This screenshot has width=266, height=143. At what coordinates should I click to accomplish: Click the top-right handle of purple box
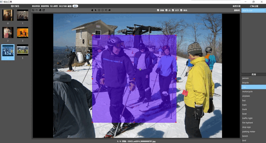(x=176, y=35)
